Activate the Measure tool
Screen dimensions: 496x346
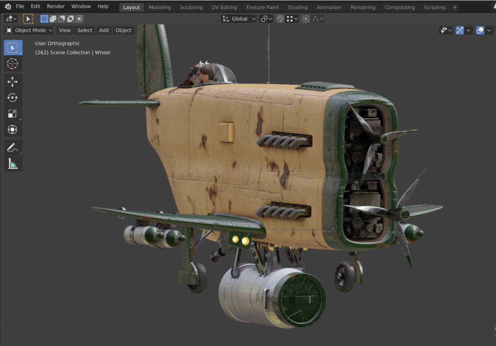click(x=13, y=164)
